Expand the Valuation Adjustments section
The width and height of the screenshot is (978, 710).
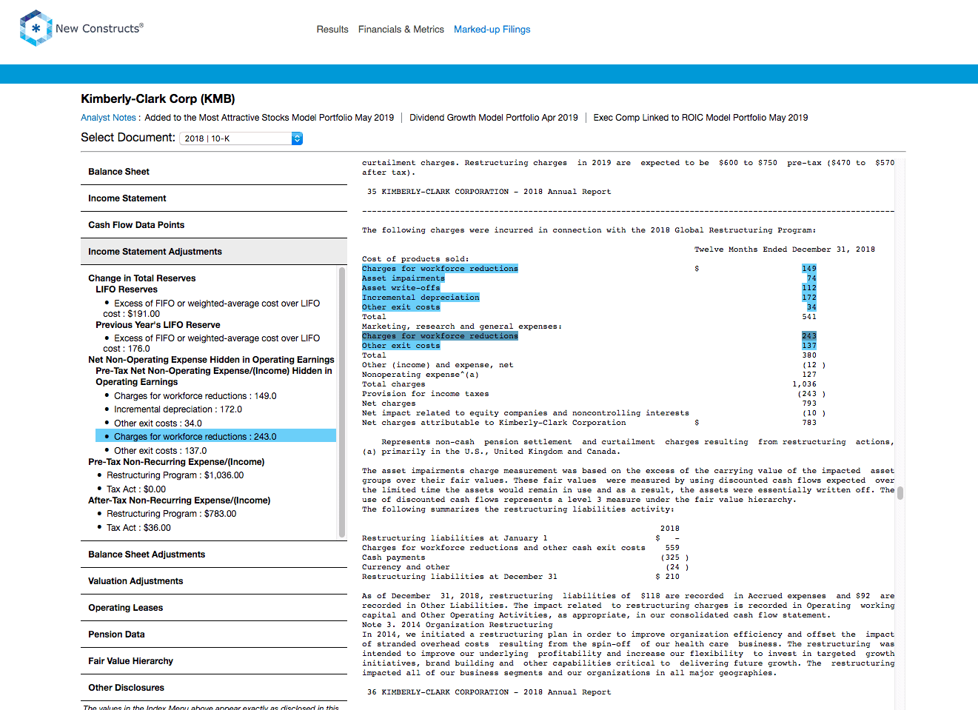[x=214, y=581]
